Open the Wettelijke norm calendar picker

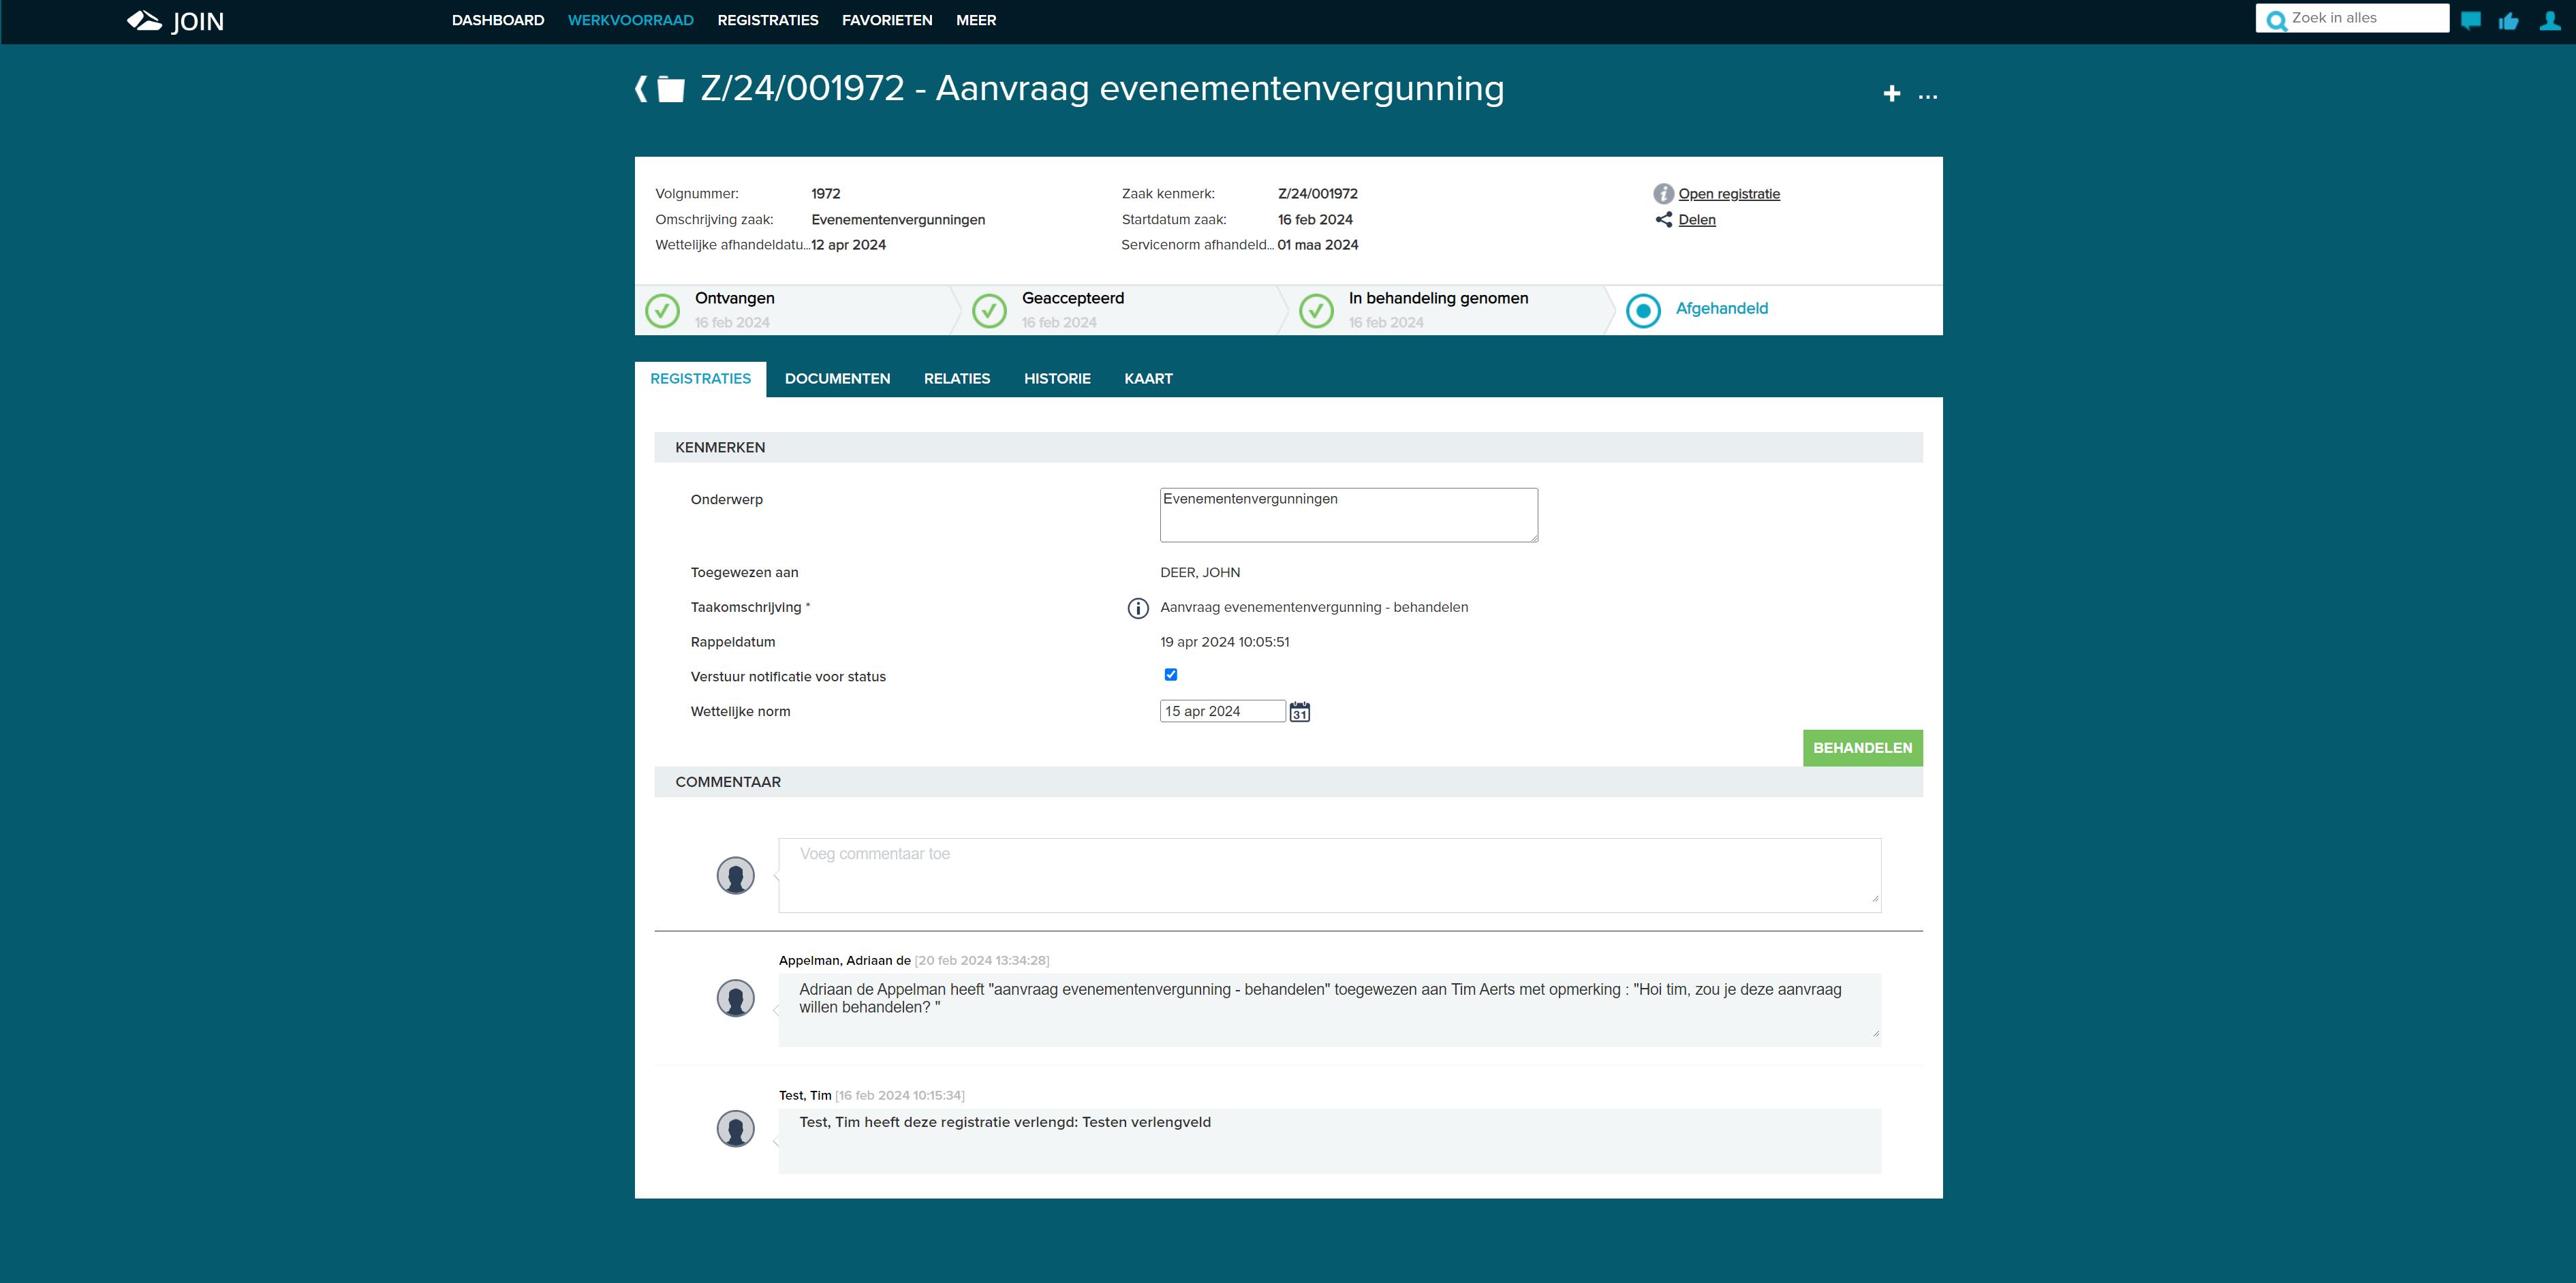click(1299, 712)
